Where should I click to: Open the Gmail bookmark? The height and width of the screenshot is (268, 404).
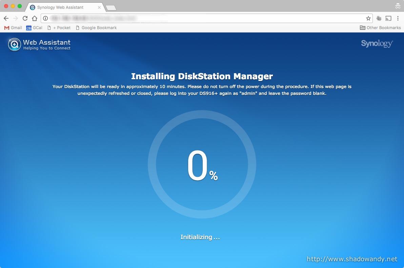pyautogui.click(x=13, y=28)
